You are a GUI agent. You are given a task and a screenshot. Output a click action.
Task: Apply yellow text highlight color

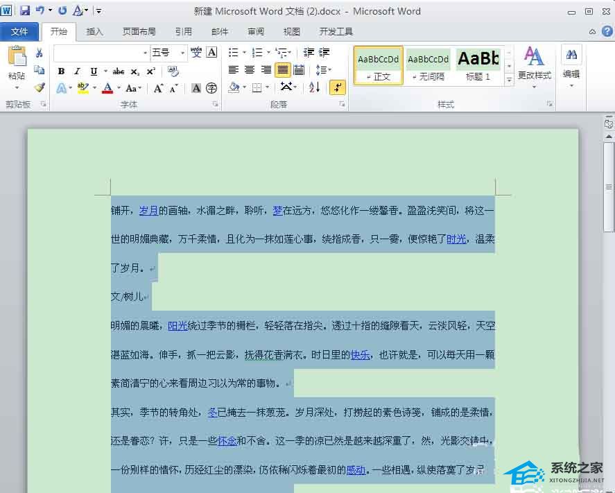[83, 88]
